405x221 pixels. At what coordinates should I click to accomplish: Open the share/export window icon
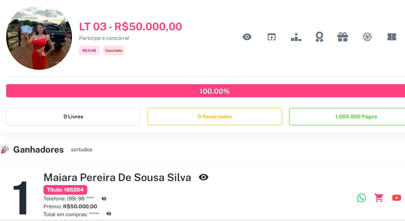coord(272,37)
